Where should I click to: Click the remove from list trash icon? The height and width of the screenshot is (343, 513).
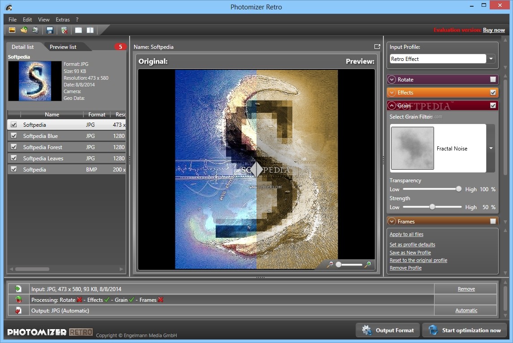point(65,30)
